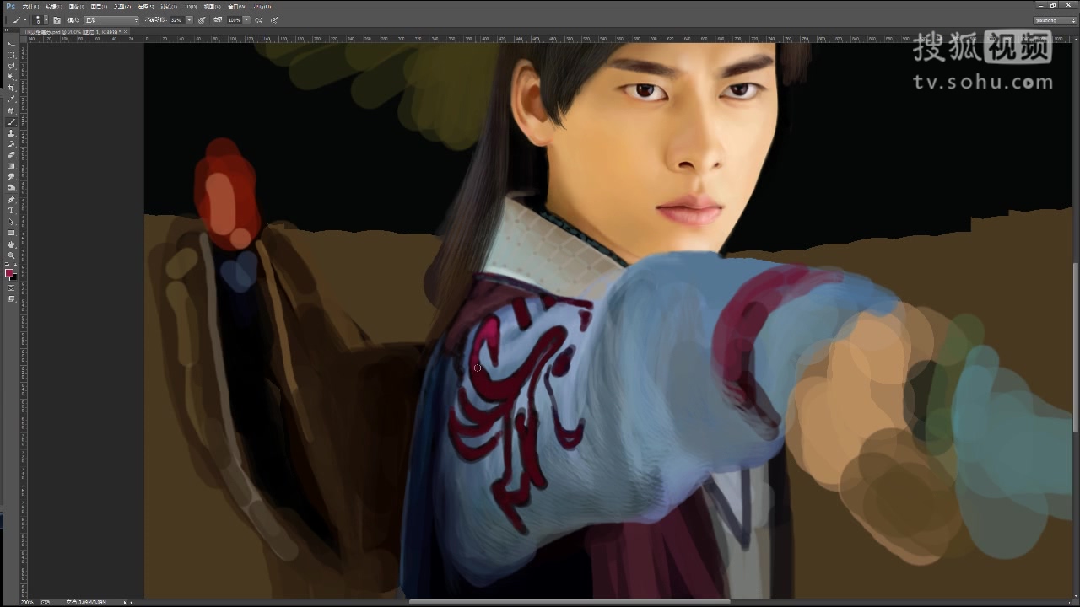Open the flow slider dropdown arrow

coord(247,19)
